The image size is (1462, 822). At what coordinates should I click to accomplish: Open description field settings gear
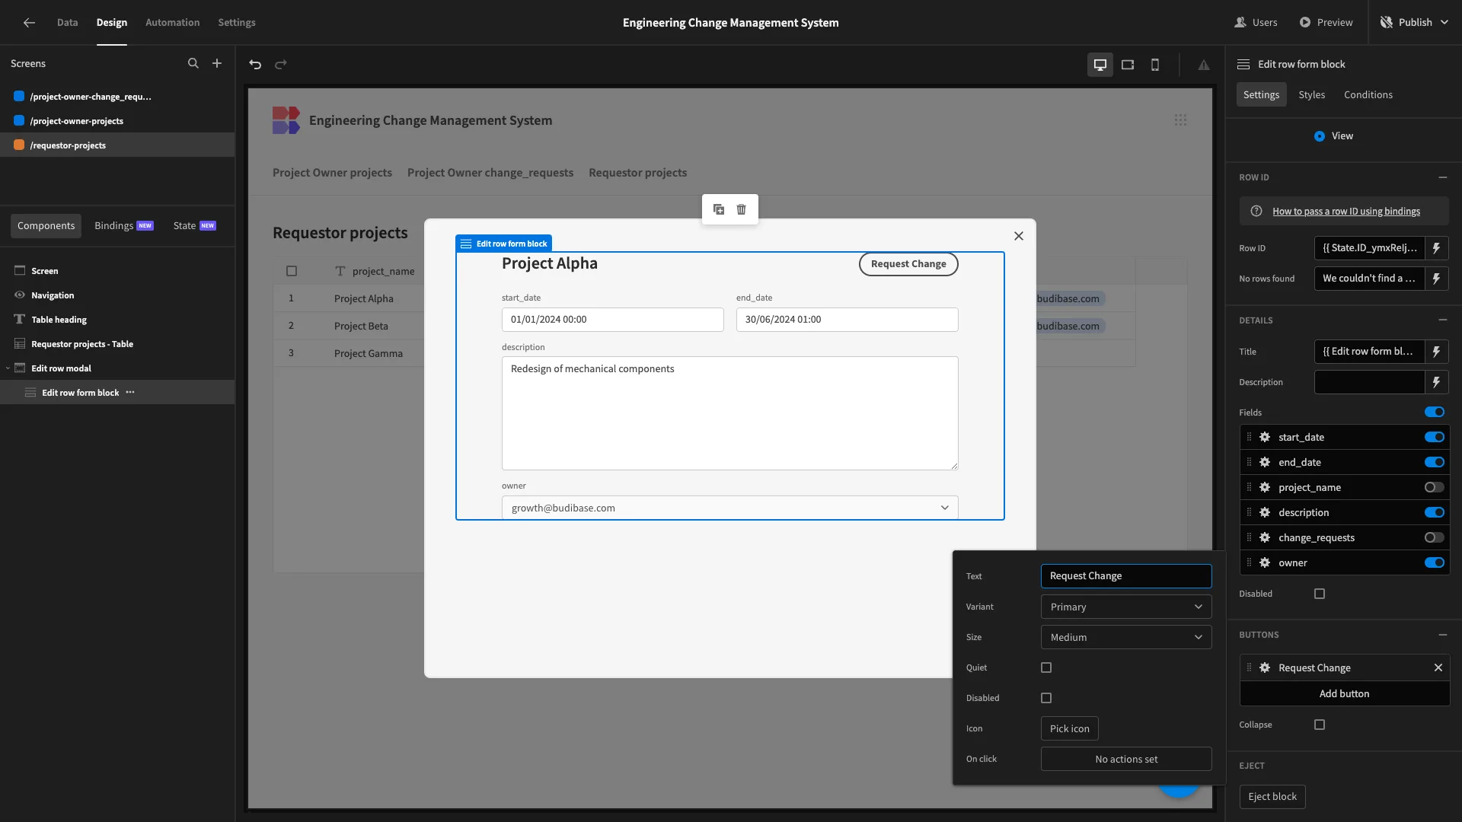pyautogui.click(x=1265, y=512)
